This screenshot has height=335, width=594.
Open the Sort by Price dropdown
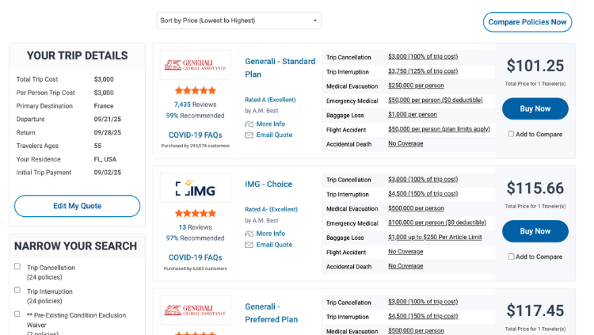click(x=238, y=21)
